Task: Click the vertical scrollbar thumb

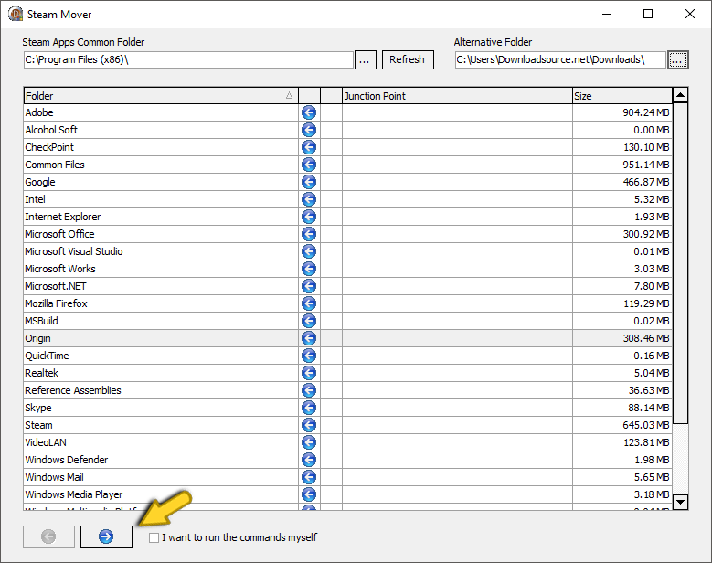Action: point(680,263)
